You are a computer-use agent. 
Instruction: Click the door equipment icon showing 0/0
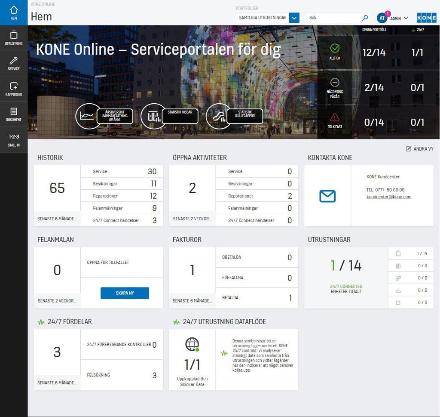click(x=398, y=266)
